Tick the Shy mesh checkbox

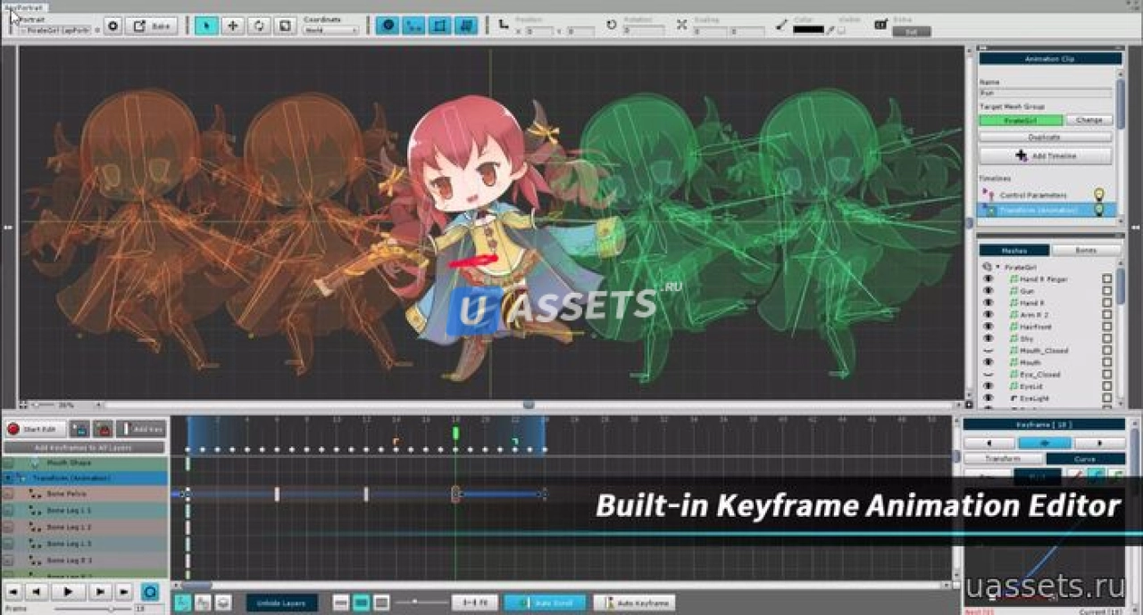click(1107, 339)
